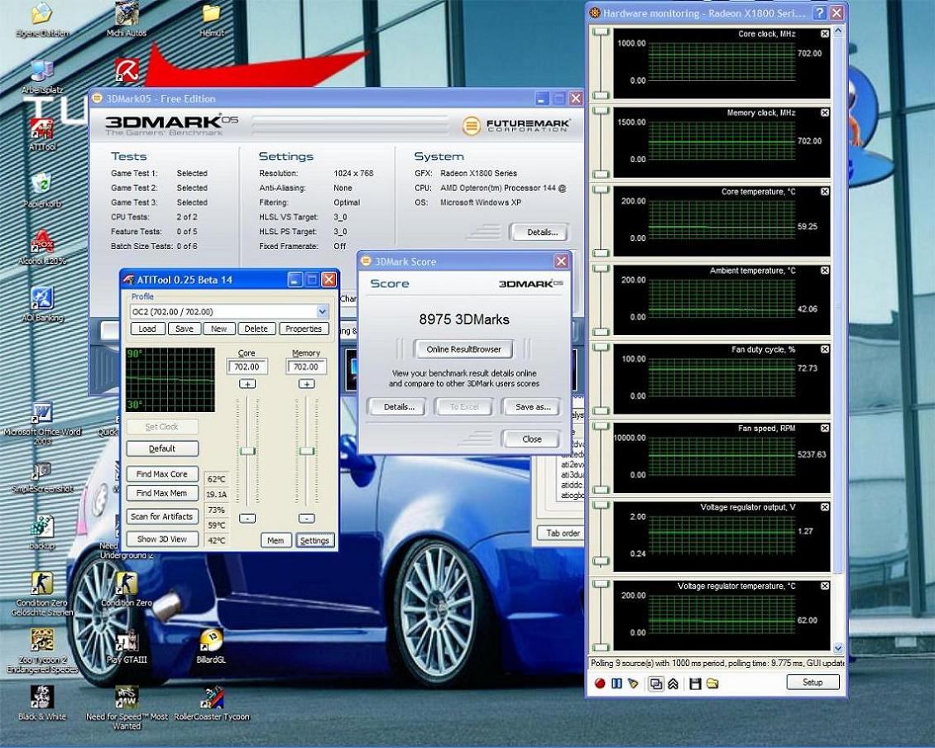This screenshot has height=748, width=935.
Task: Decrease Core clock with minus button
Action: pos(247,518)
